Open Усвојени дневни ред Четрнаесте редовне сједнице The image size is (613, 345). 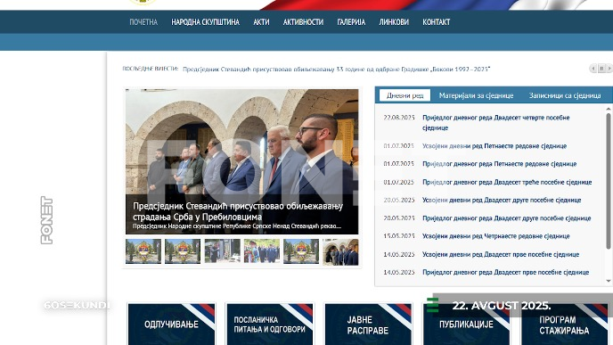pyautogui.click(x=495, y=236)
